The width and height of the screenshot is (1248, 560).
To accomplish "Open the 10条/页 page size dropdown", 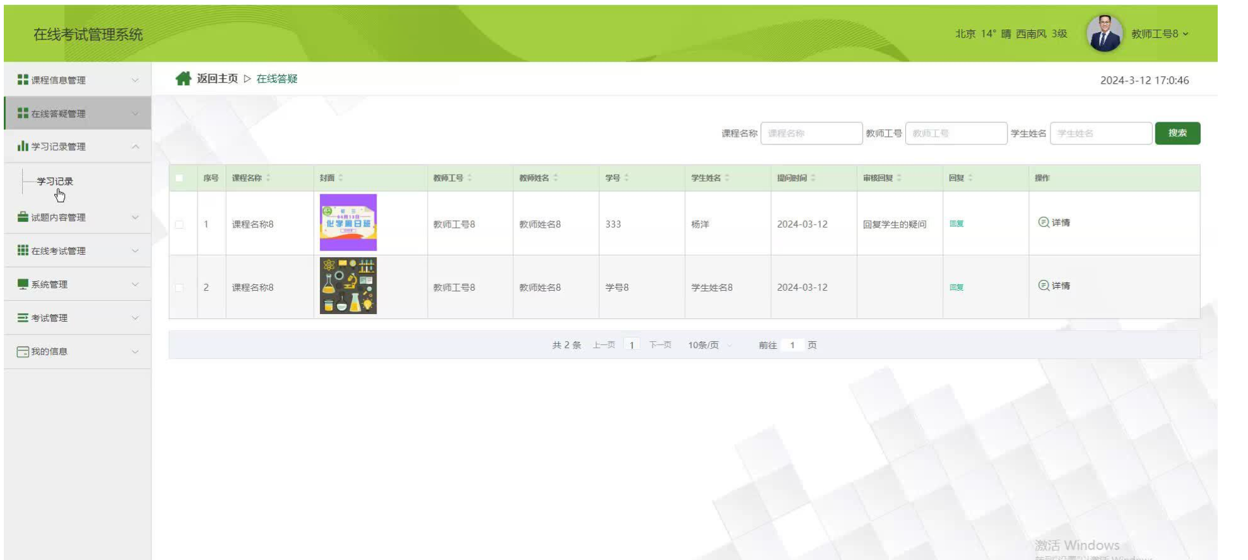I will click(x=710, y=345).
